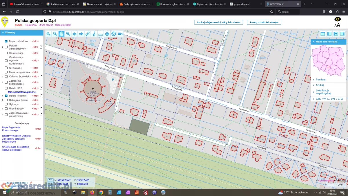This screenshot has width=348, height=196.
Task: Check the Cieniowanie layer checkbox
Action: click(x=6, y=68)
